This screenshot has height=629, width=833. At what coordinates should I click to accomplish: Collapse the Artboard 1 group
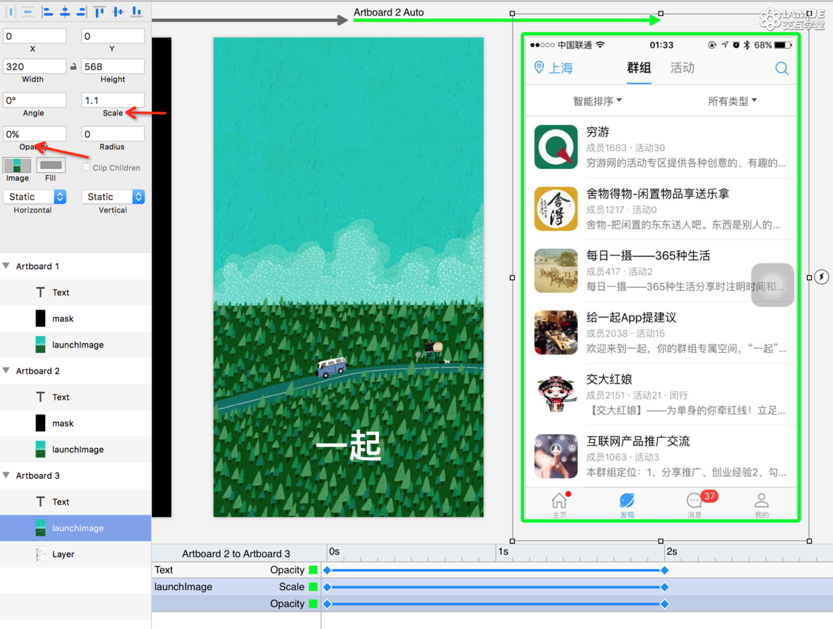(7, 266)
